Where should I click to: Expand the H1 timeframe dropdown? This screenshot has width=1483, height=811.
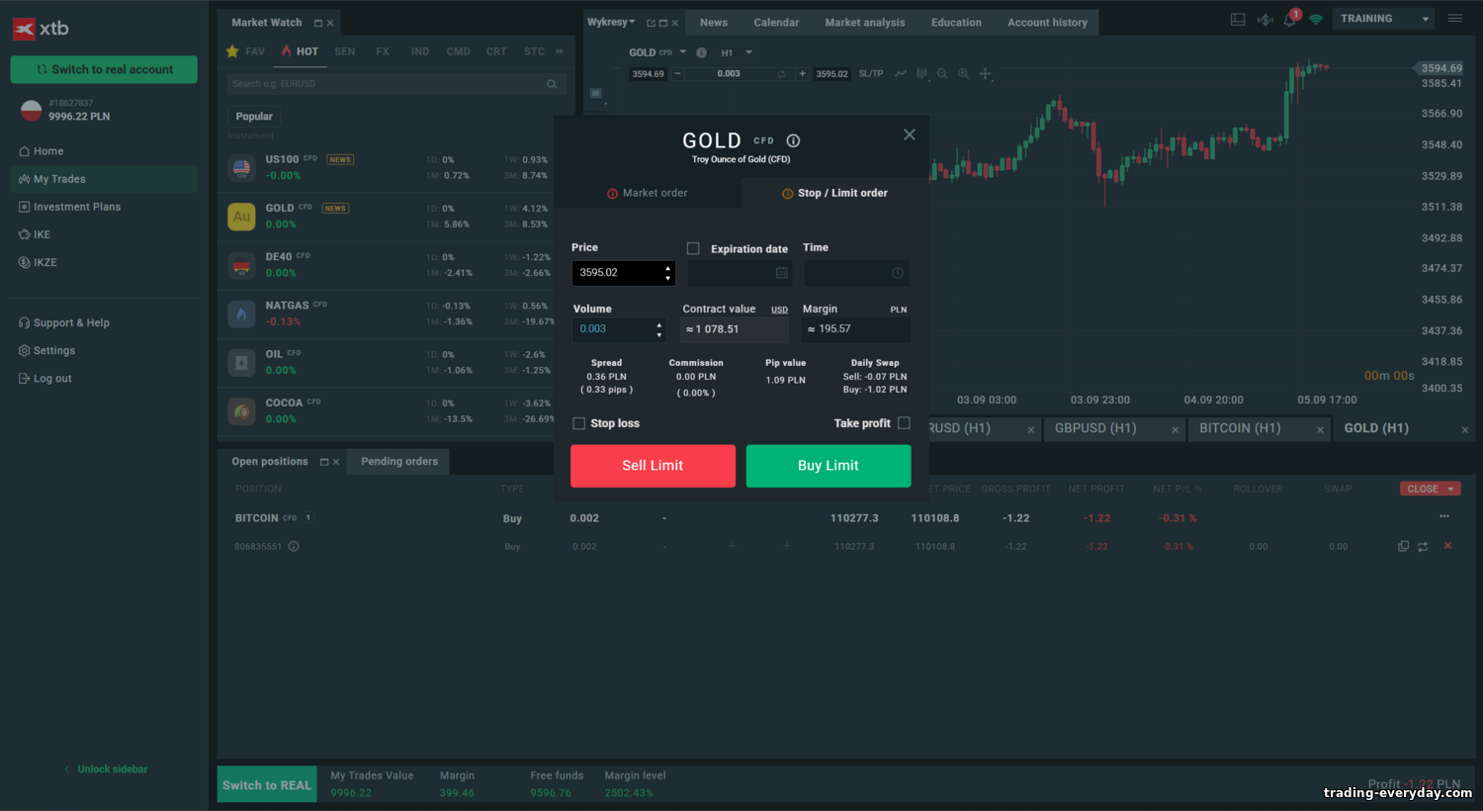point(748,52)
